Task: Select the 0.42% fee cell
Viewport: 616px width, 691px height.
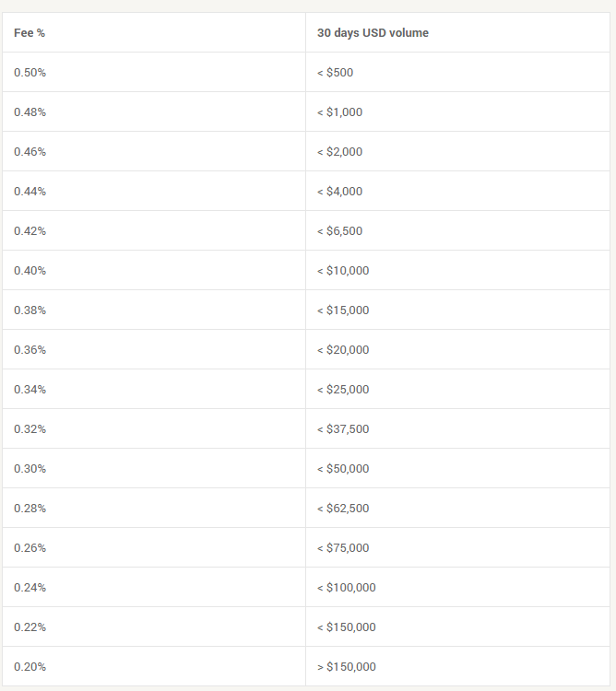Action: [154, 230]
